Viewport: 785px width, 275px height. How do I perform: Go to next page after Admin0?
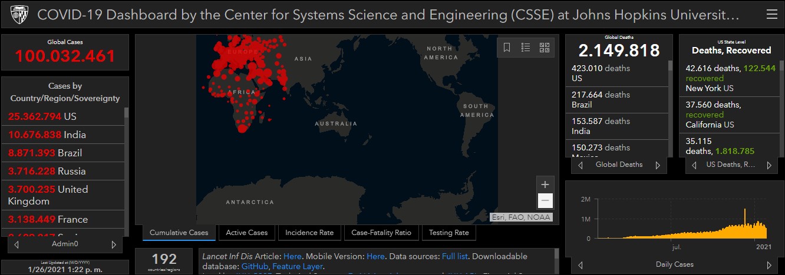point(113,244)
